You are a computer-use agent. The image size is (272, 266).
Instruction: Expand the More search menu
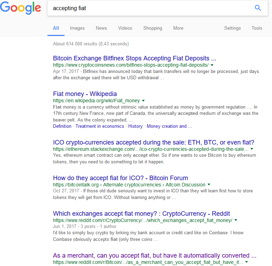pos(178,28)
